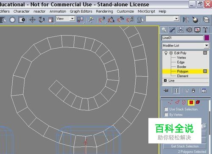Click the Select by Name list icon

click(x=3, y=20)
